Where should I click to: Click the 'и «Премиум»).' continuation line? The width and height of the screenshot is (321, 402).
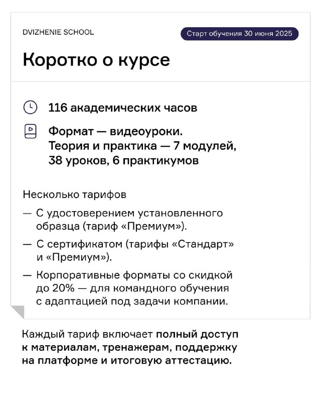(74, 257)
